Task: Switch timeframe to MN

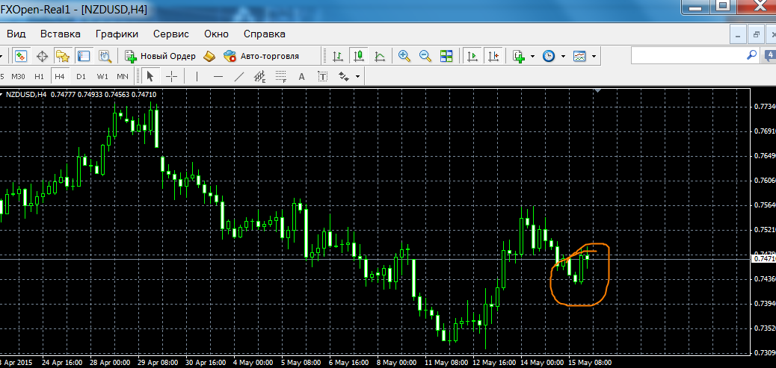Action: pyautogui.click(x=123, y=77)
